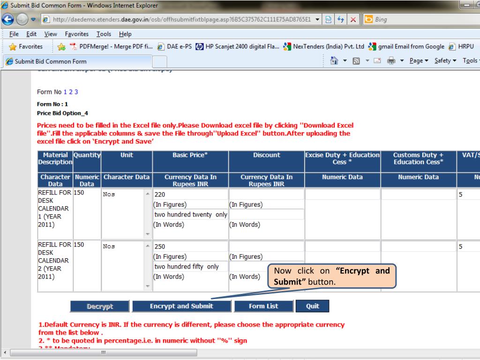The width and height of the screenshot is (480, 360).
Task: Click the browser Back arrow button
Action: coord(7,19)
